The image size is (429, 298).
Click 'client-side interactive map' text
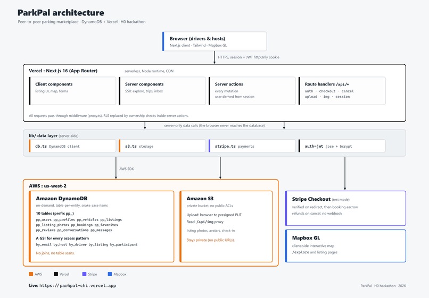tap(313, 246)
